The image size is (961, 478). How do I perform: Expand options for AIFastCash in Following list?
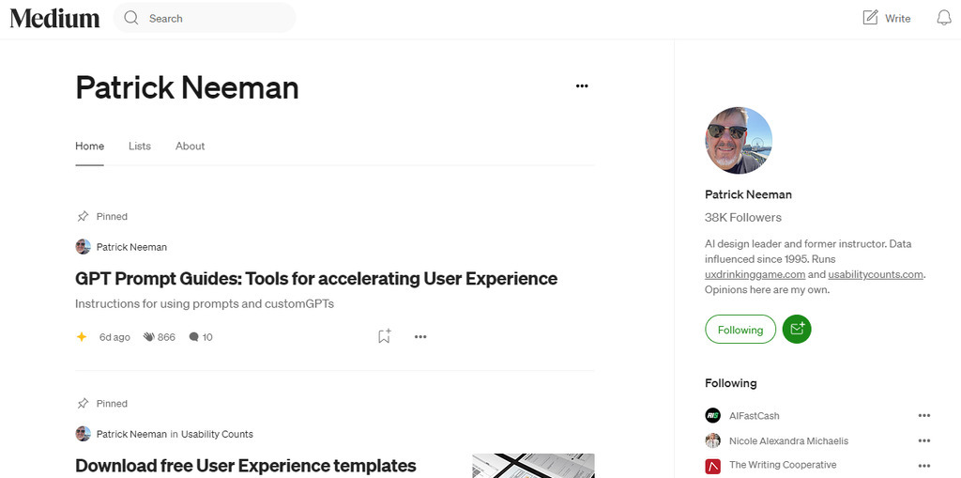click(x=924, y=415)
